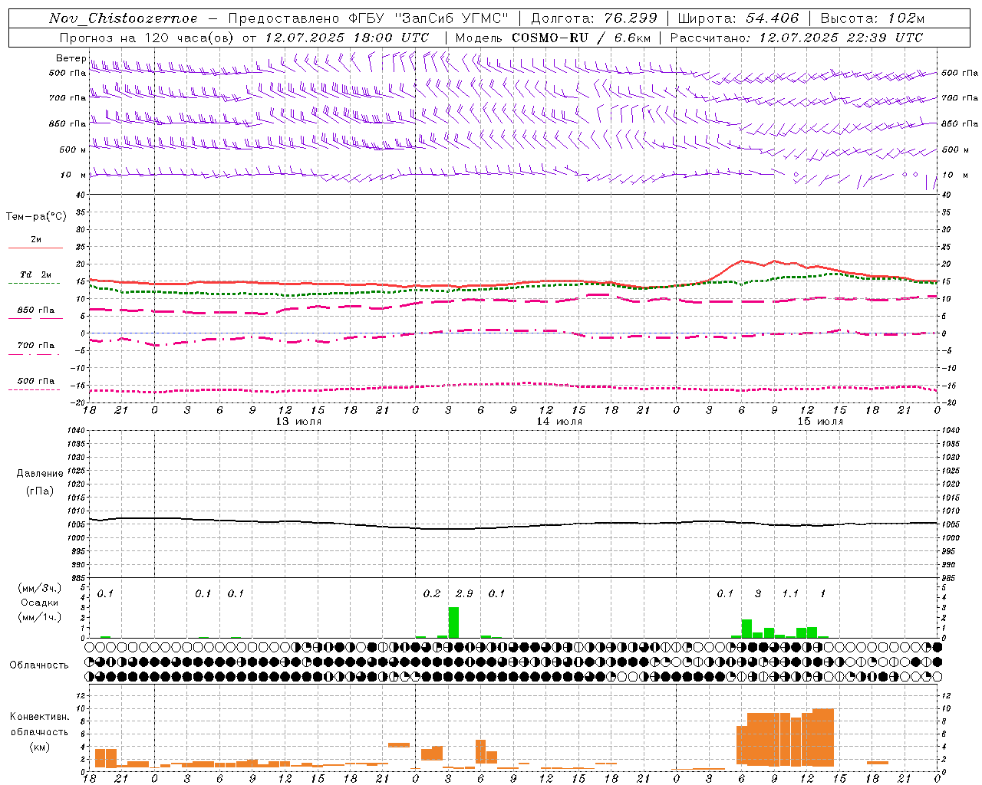Click the "(км)" convective height unit label
Screen dimensions: 982x785
pyautogui.click(x=39, y=747)
